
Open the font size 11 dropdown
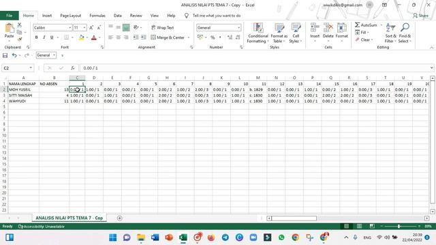tap(84, 27)
